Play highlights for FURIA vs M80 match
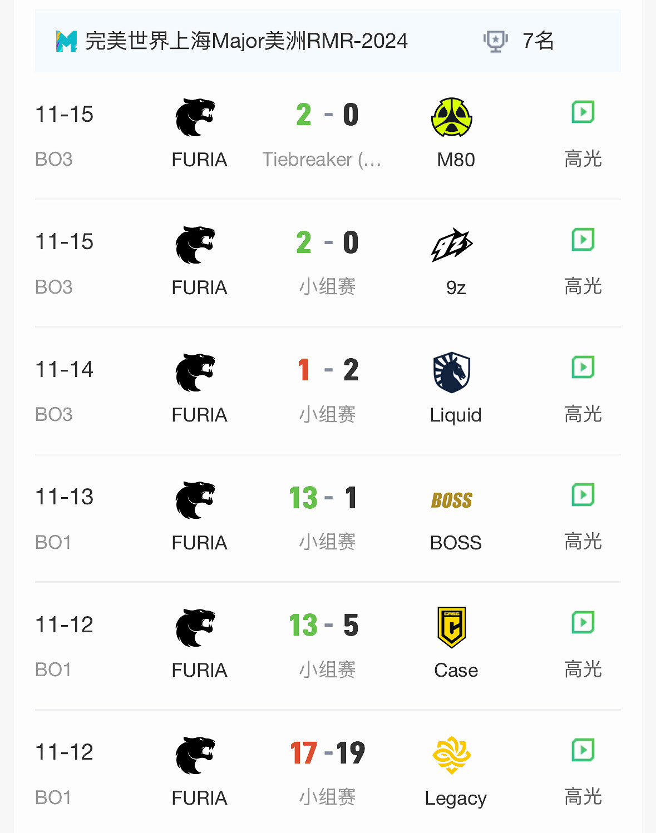 point(583,112)
